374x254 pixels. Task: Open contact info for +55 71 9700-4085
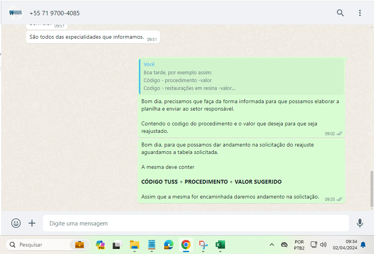(55, 13)
